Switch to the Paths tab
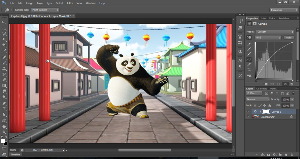The image size is (300, 159). coord(273,89)
